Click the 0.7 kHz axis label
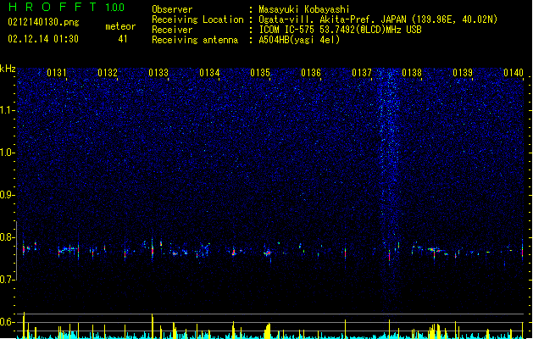 click(7, 280)
